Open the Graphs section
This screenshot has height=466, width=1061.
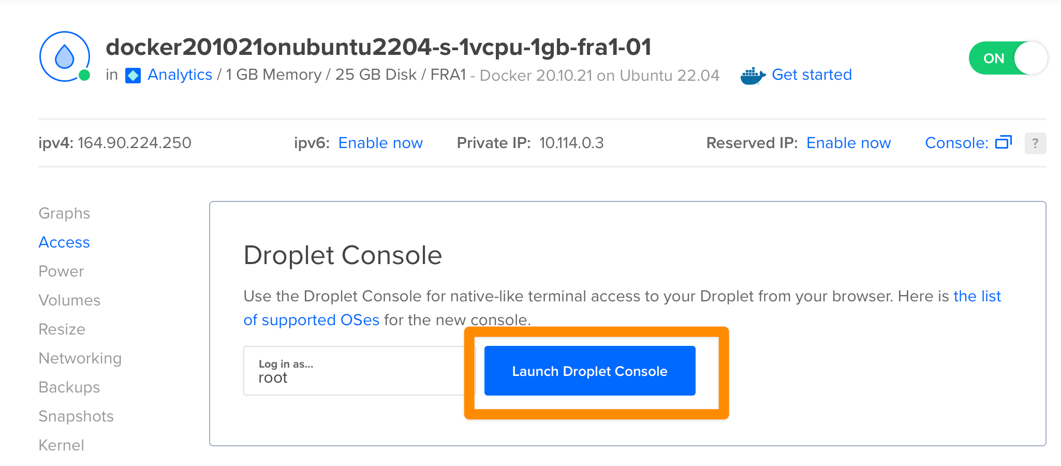(x=64, y=213)
